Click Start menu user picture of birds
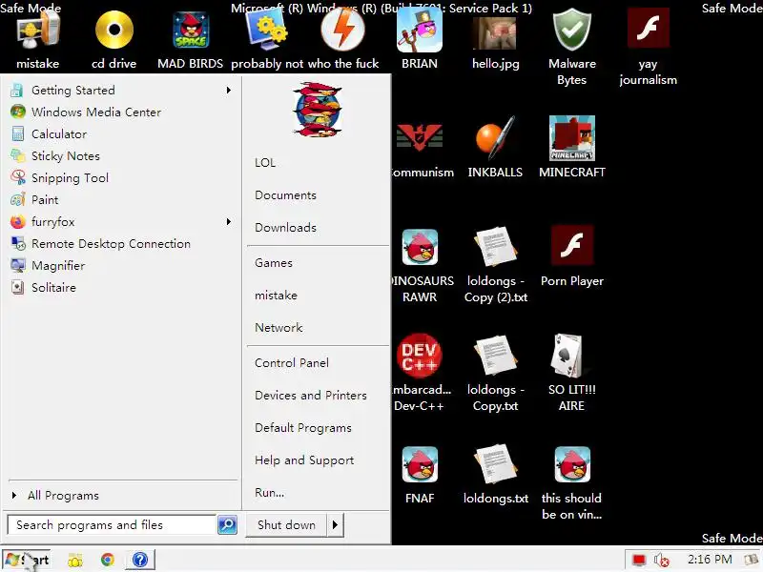Viewport: 763px width, 572px height. [x=318, y=110]
